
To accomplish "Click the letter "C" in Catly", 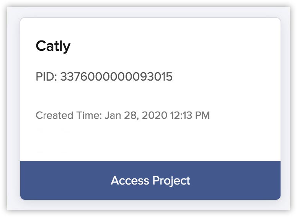I will [41, 46].
